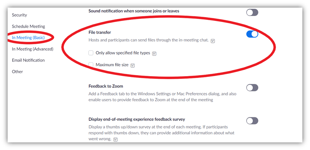Click the Sound notification setting title
The height and width of the screenshot is (150, 310).
134,11
